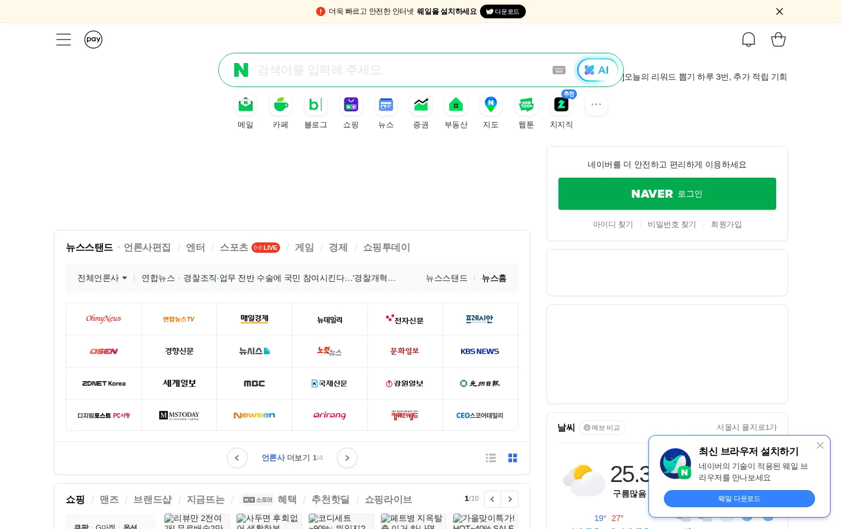Switch to the 언론사편집 tab
The height and width of the screenshot is (529, 842).
(147, 248)
